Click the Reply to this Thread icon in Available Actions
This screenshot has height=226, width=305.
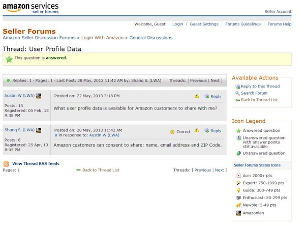point(238,87)
